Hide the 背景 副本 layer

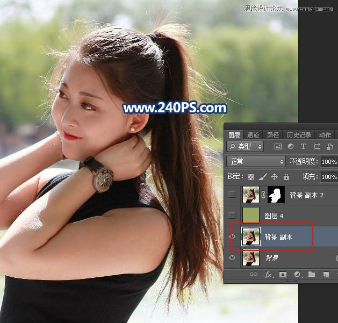tap(232, 236)
